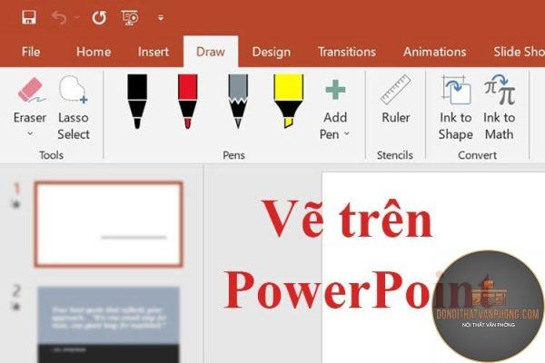Click the Add Pen plus icon
Viewport: 545px width, 363px height.
(335, 90)
